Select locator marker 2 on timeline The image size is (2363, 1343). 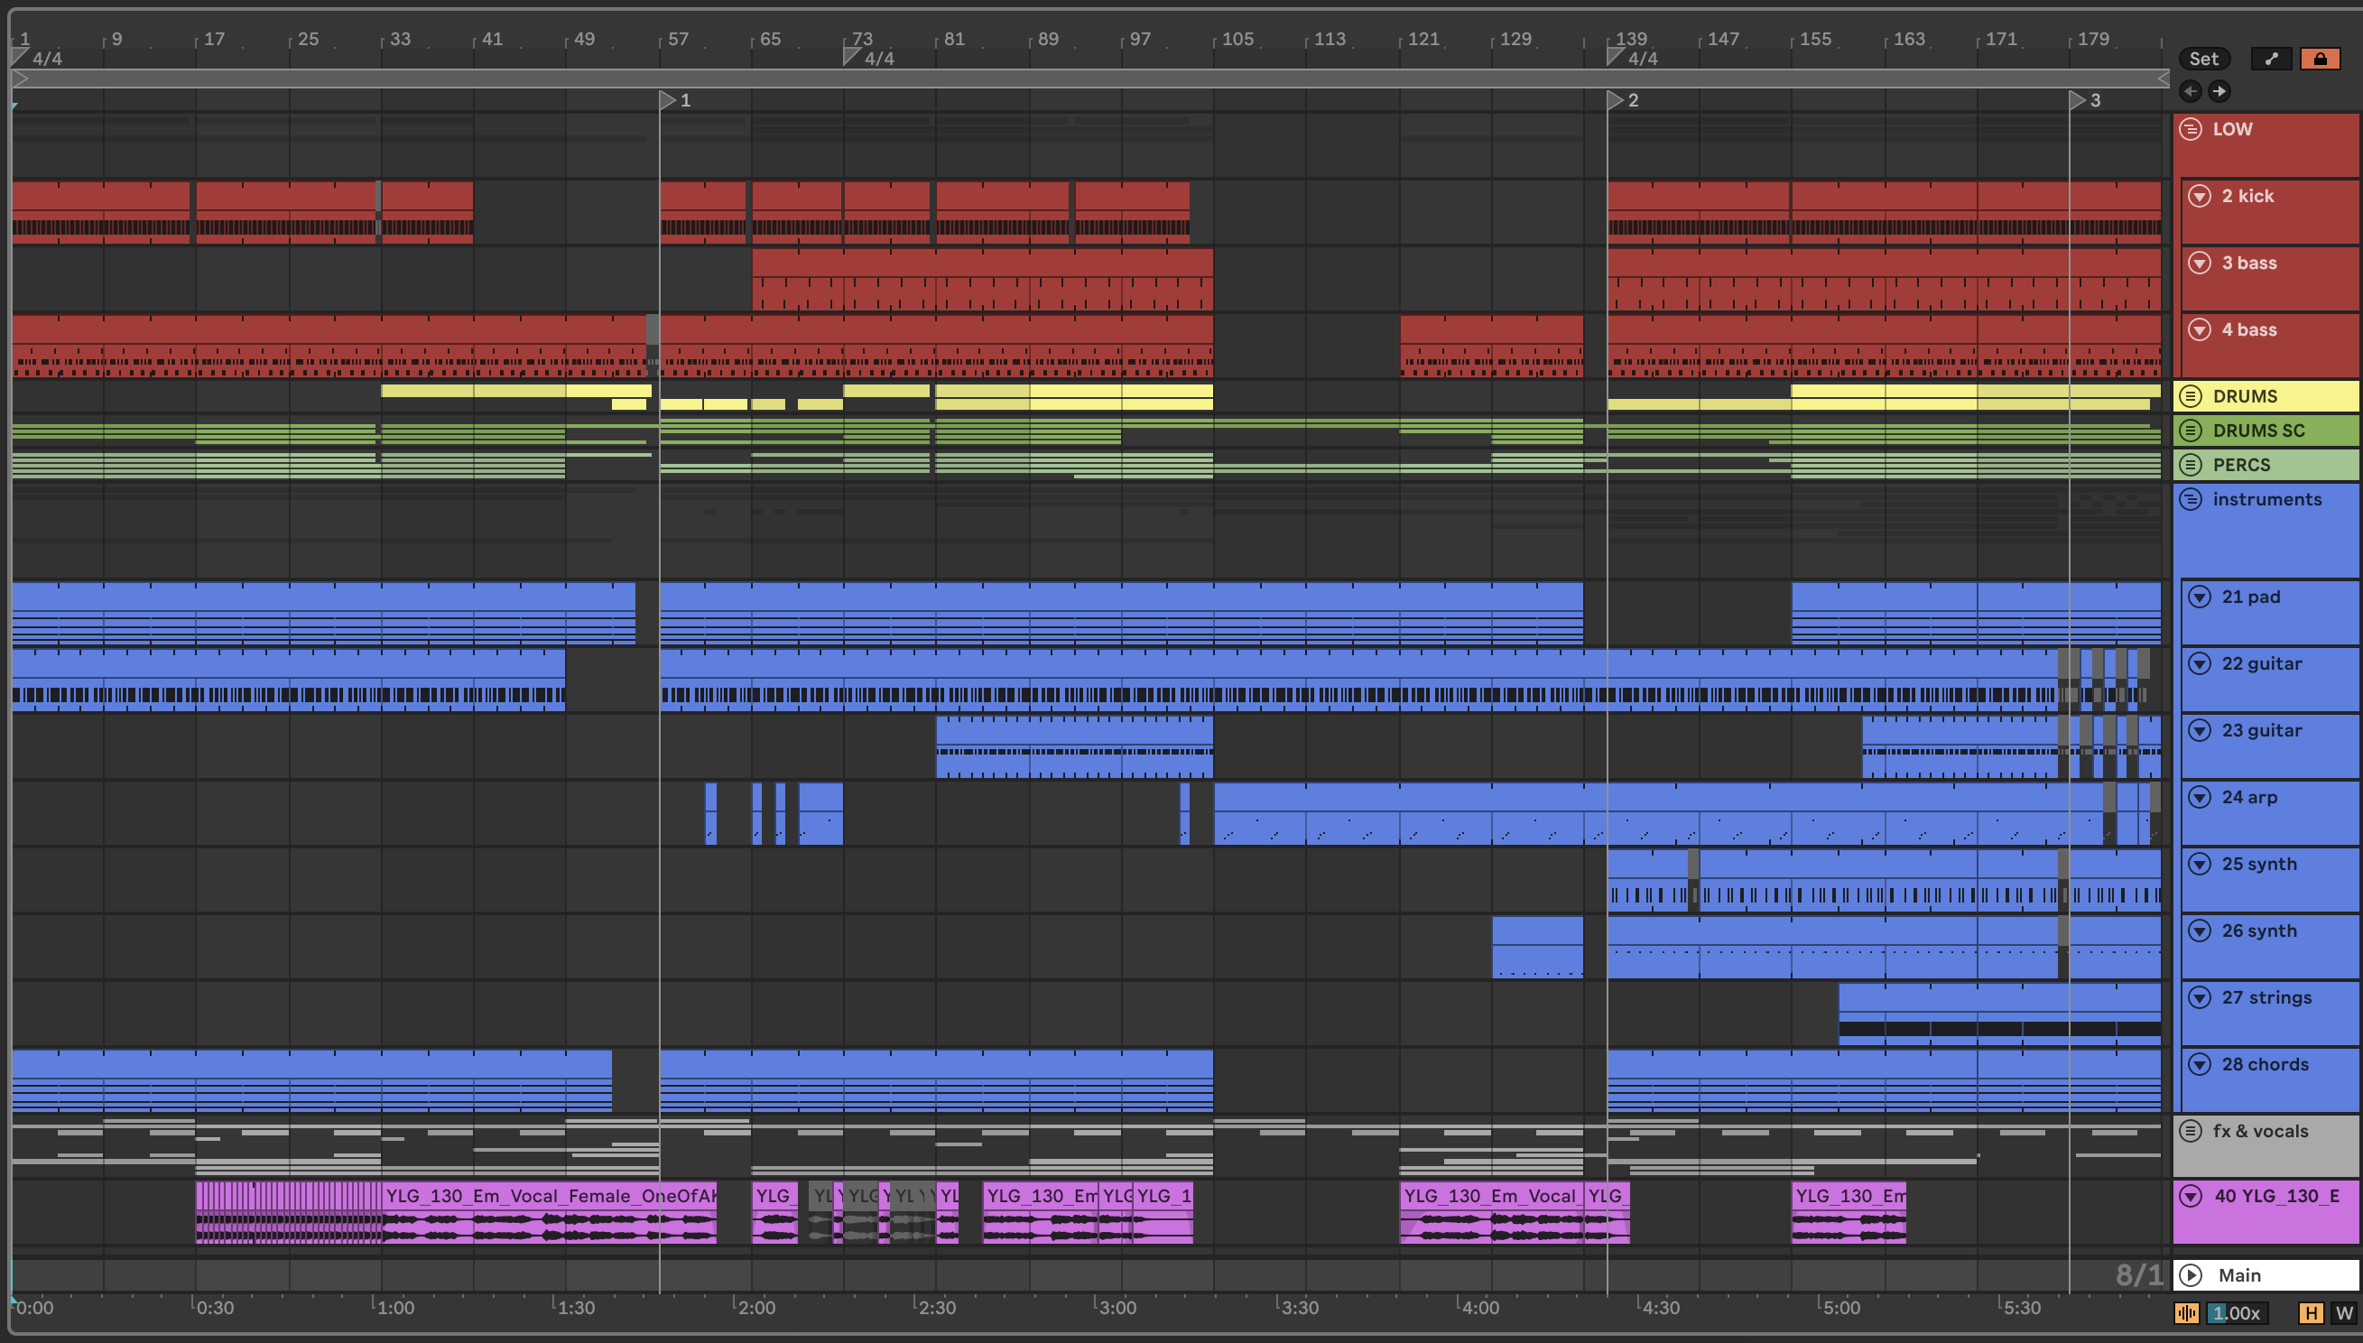click(x=1615, y=99)
